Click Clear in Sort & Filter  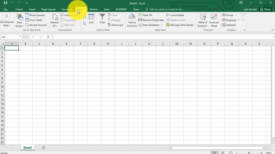[x=113, y=15]
